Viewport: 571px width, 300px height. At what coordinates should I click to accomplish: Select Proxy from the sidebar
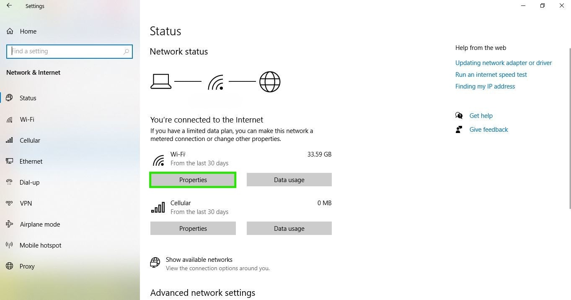[27, 266]
